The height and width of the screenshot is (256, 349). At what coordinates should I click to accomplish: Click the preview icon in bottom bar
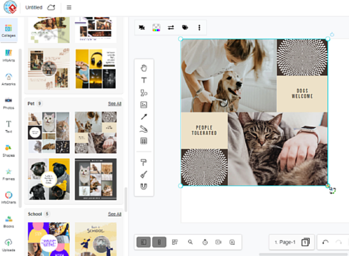(232, 242)
